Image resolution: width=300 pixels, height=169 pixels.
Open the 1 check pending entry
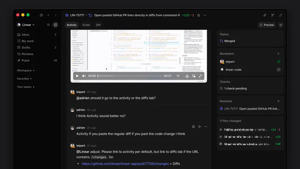click(x=233, y=88)
